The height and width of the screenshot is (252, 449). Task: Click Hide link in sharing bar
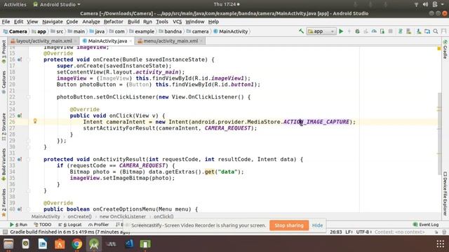pyautogui.click(x=317, y=225)
